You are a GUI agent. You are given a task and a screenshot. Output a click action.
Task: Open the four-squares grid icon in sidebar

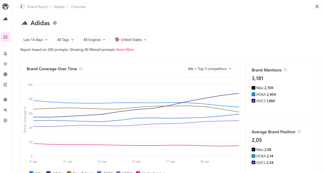[x=5, y=99]
